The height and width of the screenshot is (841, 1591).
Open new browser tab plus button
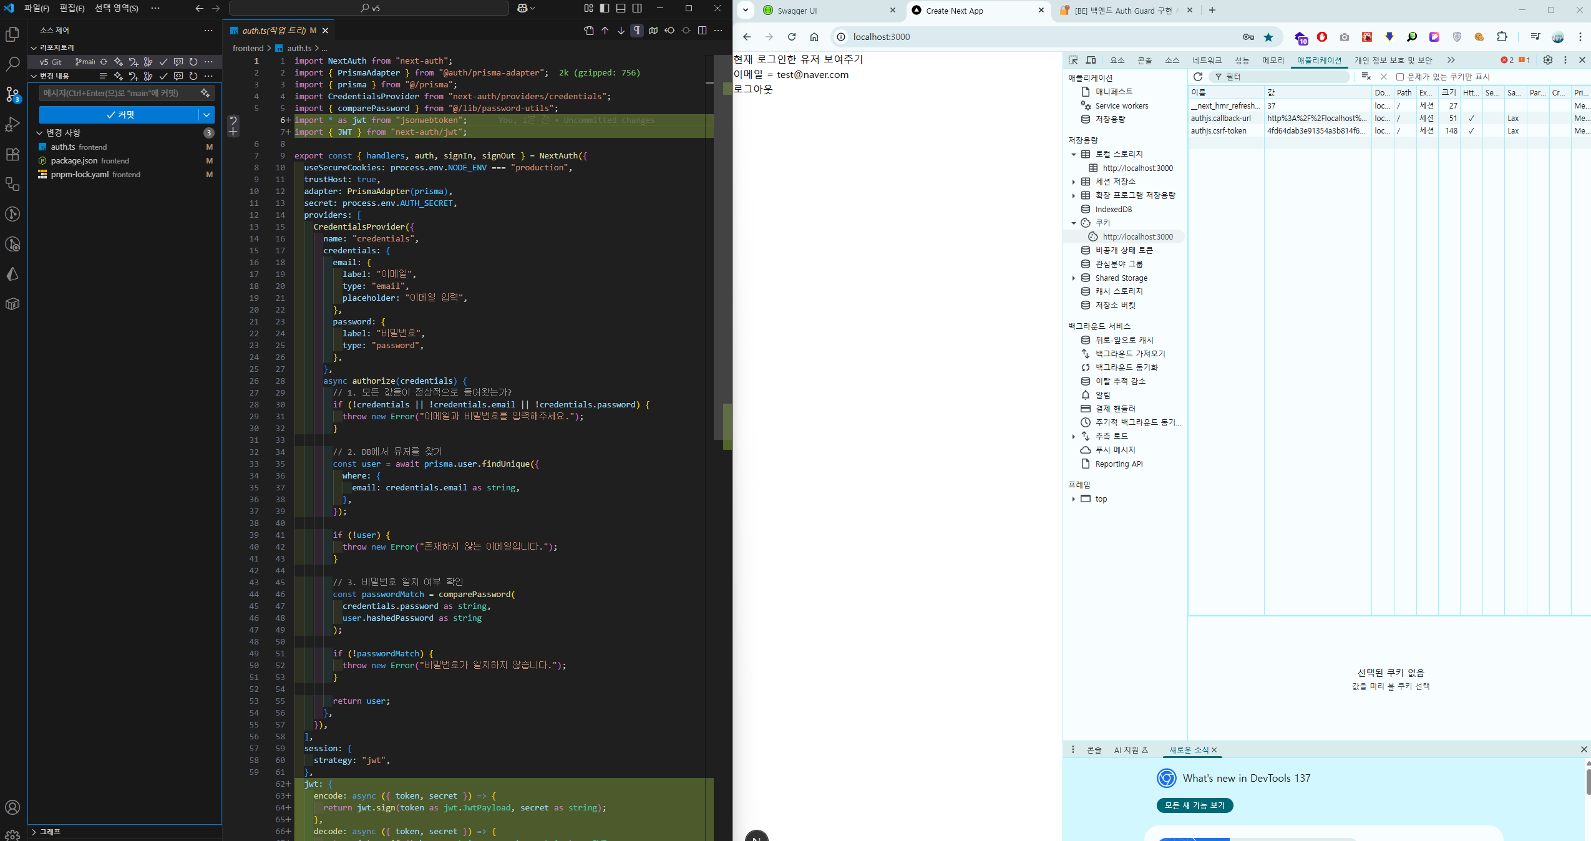pyautogui.click(x=1212, y=10)
